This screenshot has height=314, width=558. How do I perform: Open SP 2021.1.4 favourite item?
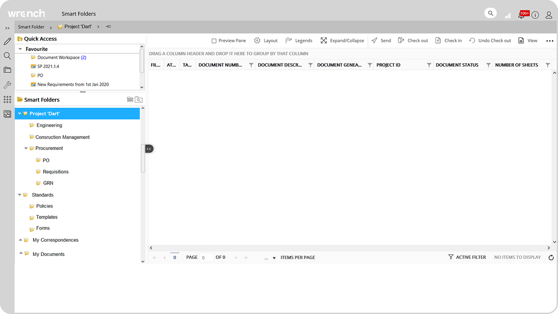point(44,67)
